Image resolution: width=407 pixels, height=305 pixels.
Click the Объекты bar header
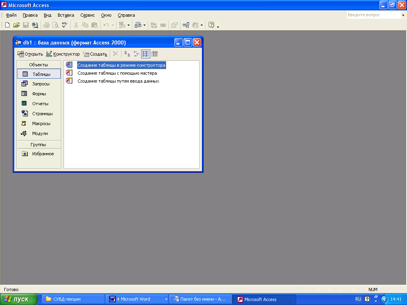pos(39,65)
